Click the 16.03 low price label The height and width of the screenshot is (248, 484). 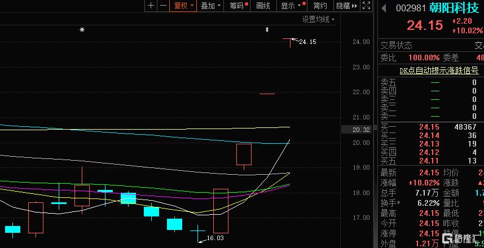(x=215, y=238)
